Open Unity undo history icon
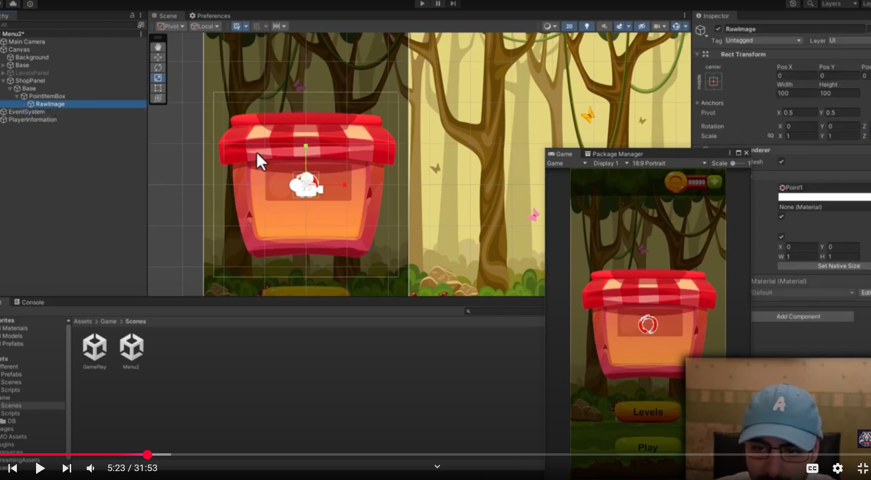 coord(793,4)
